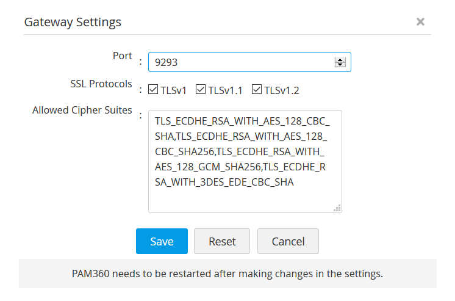The image size is (455, 301).
Task: Click the TLSv1 label text
Action: (174, 90)
